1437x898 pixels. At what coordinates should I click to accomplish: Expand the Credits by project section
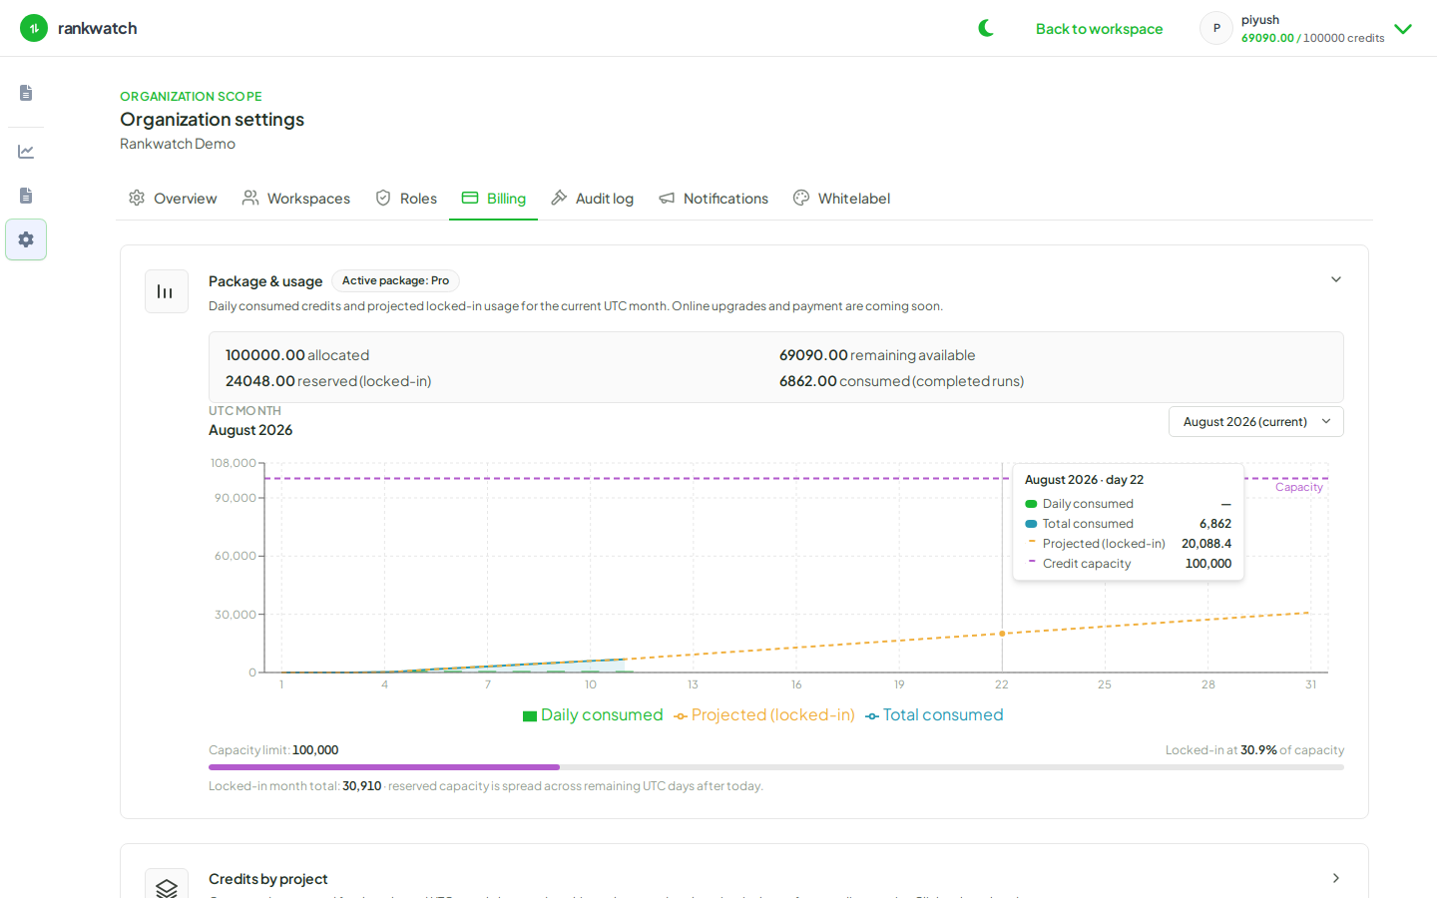(1336, 878)
